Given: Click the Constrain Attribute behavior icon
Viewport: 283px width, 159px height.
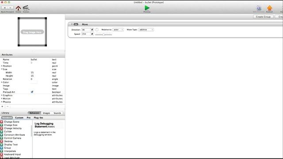Looking at the screenshot, I should [x=2, y=135].
